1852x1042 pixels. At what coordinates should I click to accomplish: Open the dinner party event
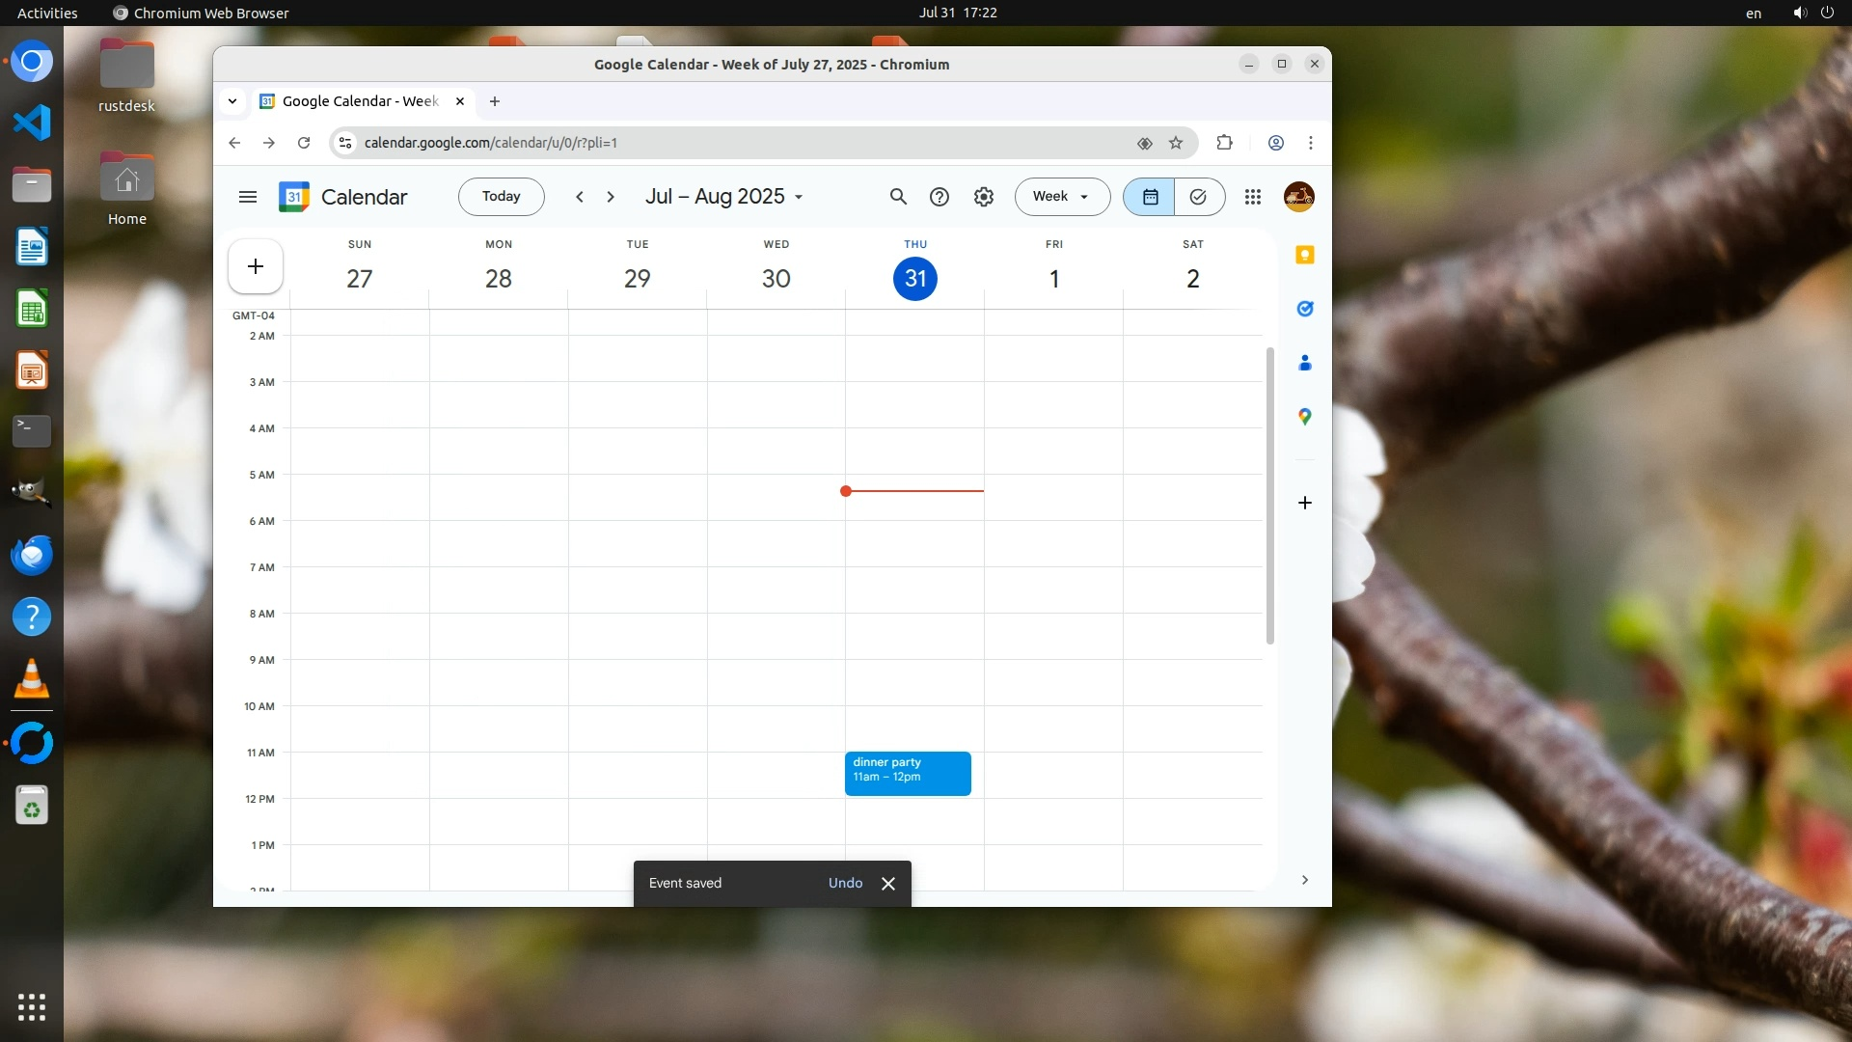coord(907,773)
